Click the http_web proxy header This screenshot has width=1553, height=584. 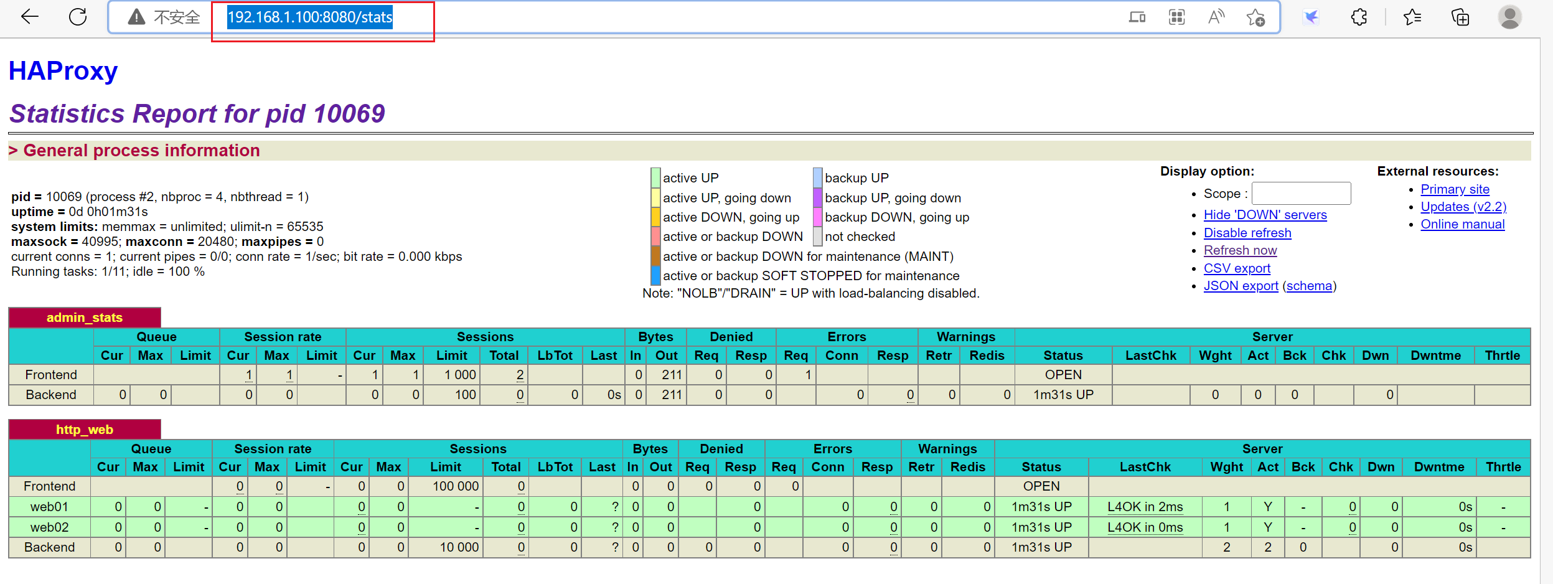pyautogui.click(x=85, y=430)
